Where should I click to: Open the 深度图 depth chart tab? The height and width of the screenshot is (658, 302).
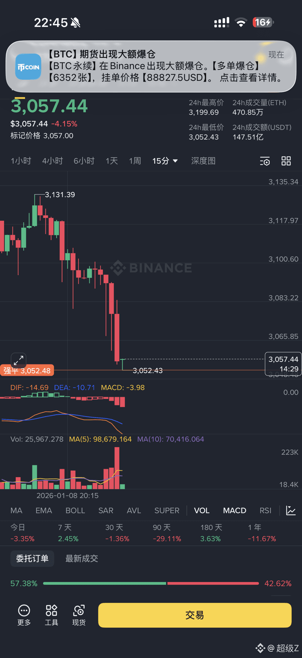pos(203,161)
